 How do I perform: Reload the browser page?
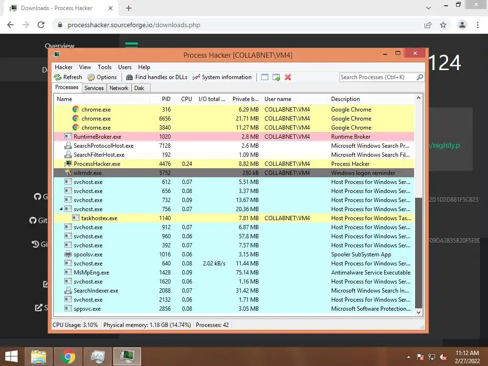[41, 25]
